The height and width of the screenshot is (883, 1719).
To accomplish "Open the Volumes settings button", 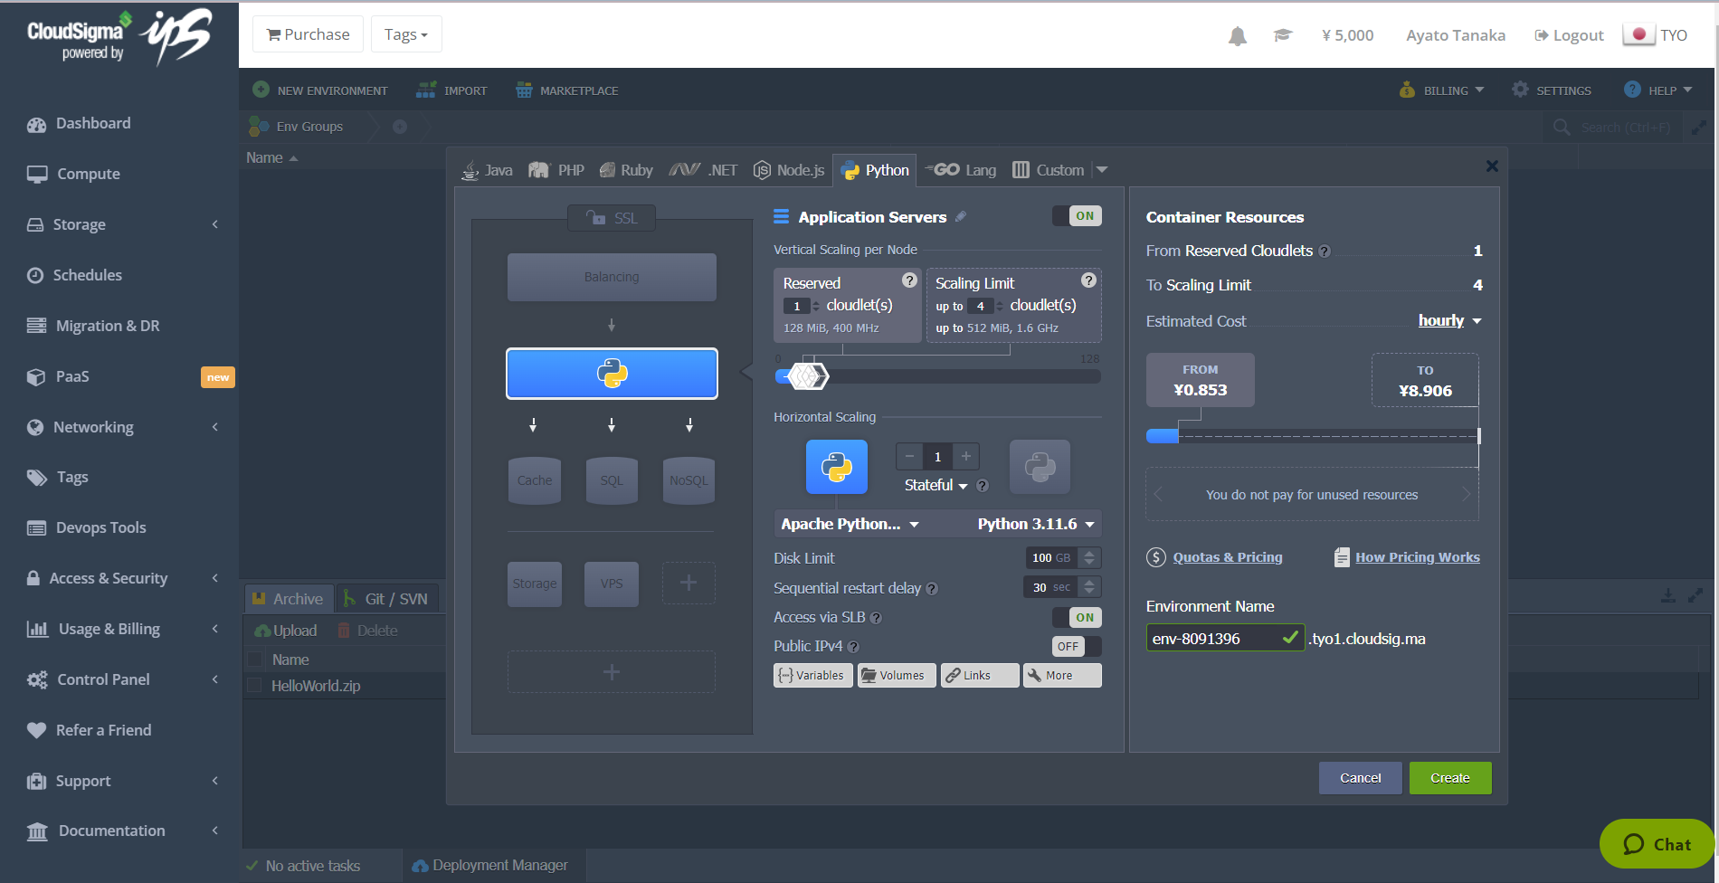I will click(896, 676).
